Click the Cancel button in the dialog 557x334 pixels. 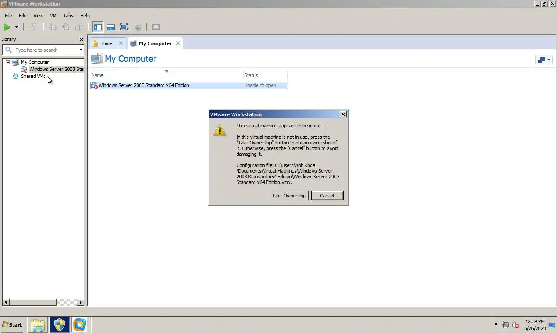click(327, 196)
